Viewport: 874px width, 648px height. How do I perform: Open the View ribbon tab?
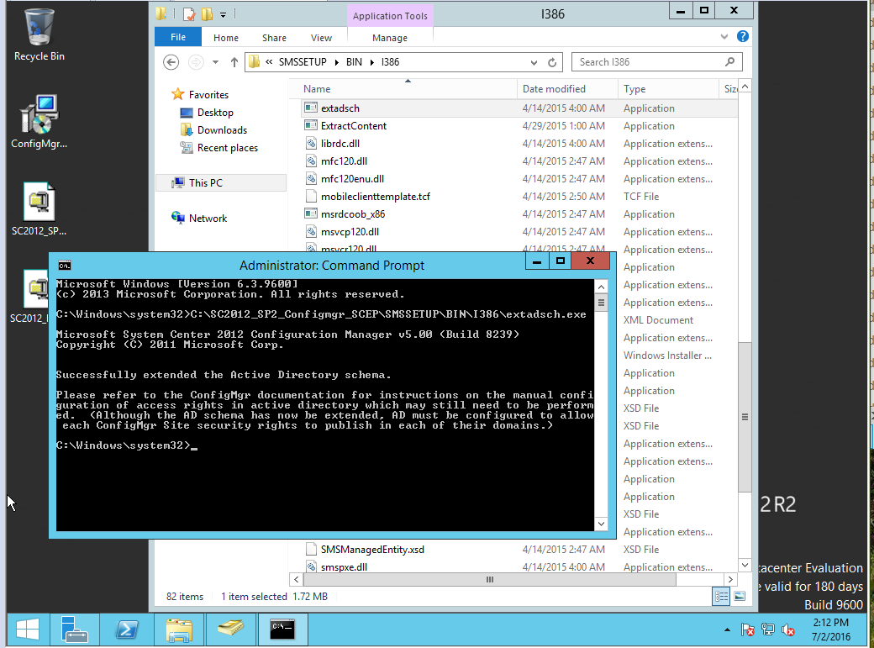321,37
